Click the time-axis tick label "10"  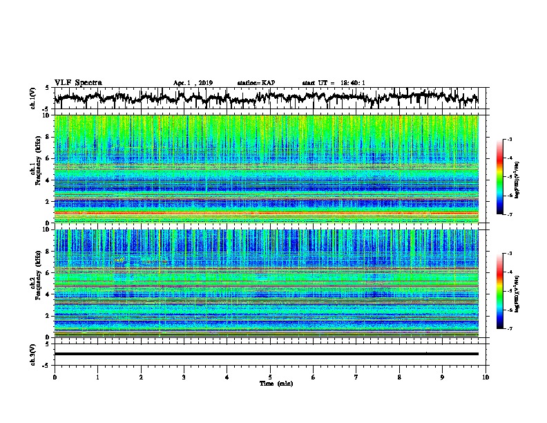486,377
